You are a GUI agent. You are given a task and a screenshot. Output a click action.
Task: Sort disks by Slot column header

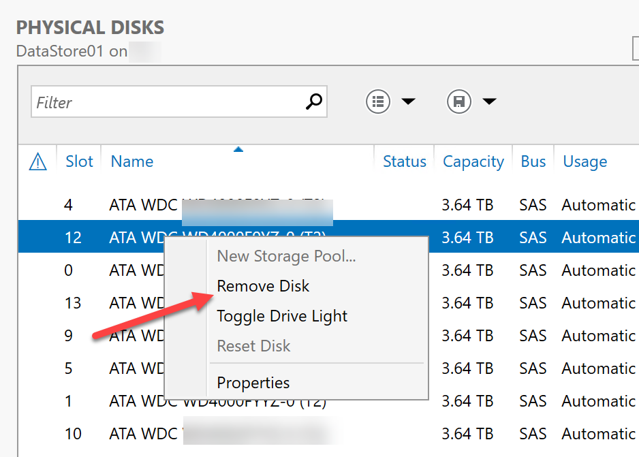tap(79, 162)
